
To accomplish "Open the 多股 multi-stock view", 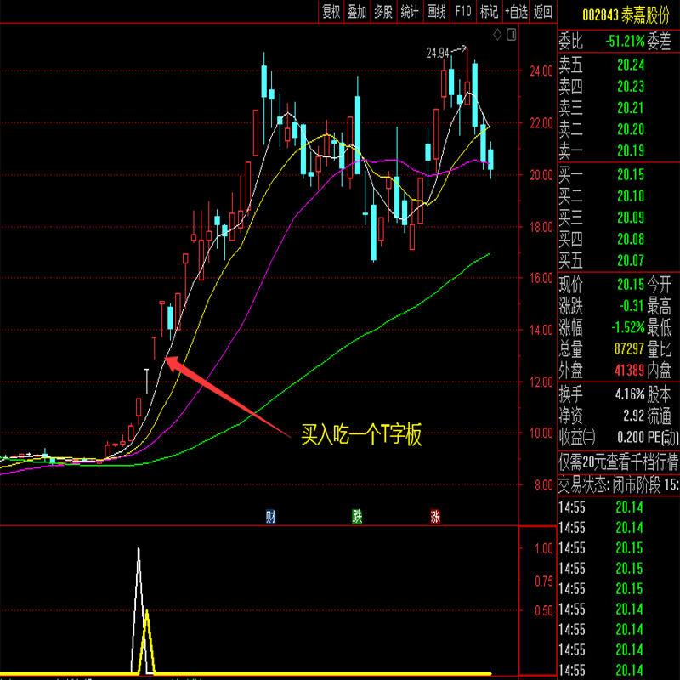I will click(x=383, y=11).
